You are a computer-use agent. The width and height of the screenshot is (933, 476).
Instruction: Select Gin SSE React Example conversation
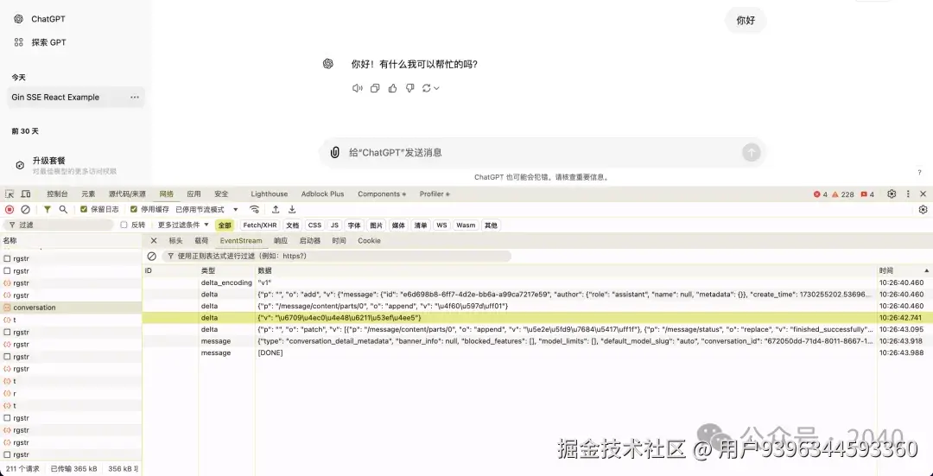click(x=75, y=97)
